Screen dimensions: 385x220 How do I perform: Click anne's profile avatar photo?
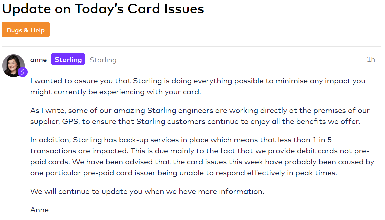click(13, 65)
